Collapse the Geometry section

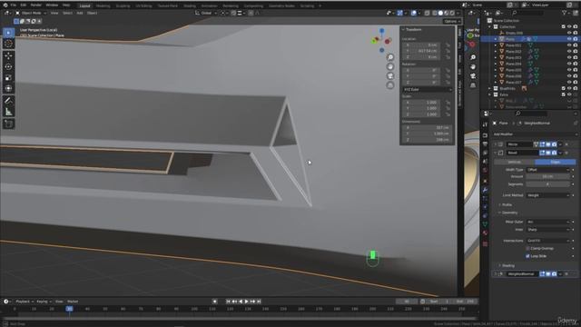pos(507,213)
